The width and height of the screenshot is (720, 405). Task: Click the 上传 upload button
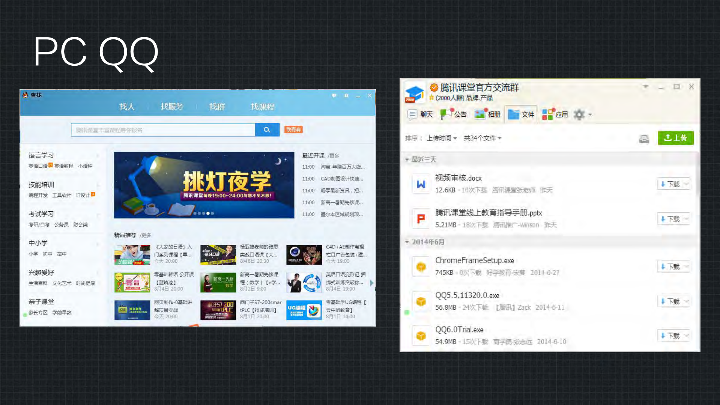(x=675, y=138)
